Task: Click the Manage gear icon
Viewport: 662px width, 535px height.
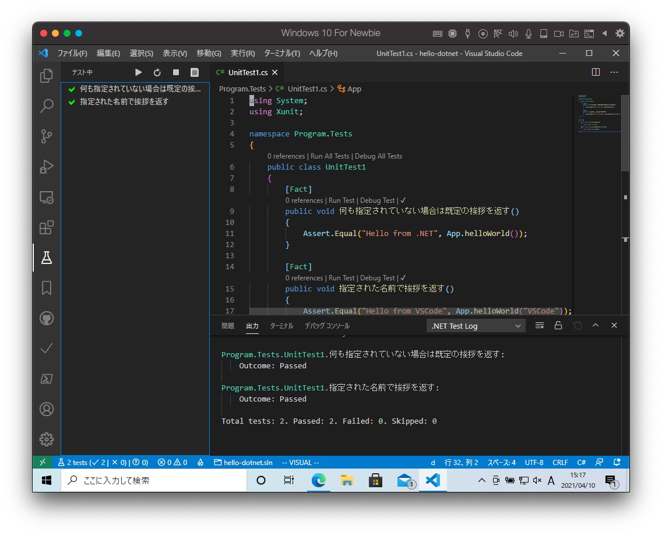Action: (47, 439)
